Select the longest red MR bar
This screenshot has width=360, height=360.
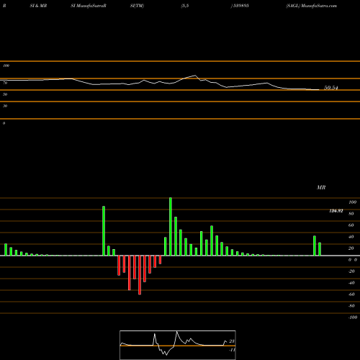point(140,275)
